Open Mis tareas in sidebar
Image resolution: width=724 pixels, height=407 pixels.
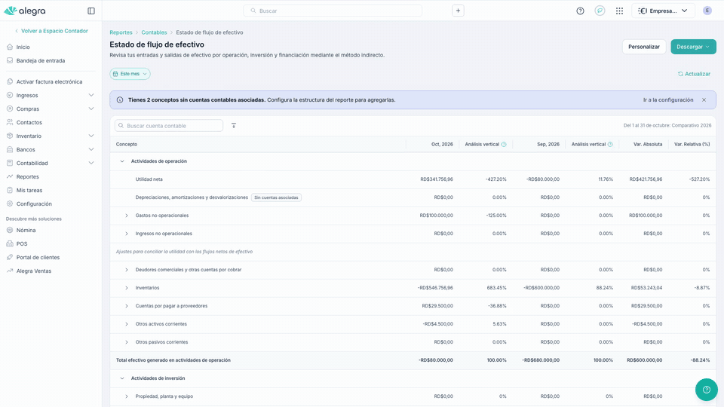[x=29, y=190]
